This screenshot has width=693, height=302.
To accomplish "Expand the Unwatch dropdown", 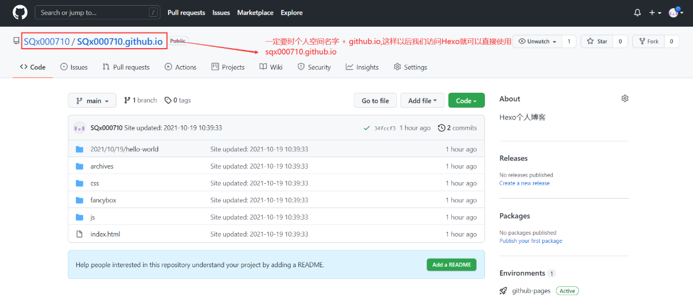I will 538,42.
